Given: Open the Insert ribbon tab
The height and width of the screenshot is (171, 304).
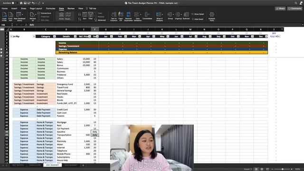Looking at the screenshot, I should point(14,9).
